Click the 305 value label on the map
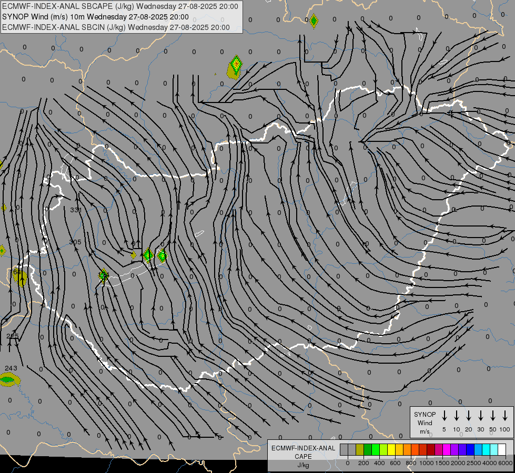This screenshot has height=473, width=515. tap(75, 242)
